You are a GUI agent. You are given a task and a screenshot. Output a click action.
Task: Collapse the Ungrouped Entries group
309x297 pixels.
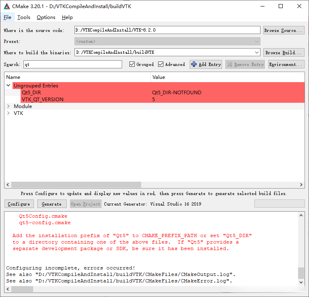[x=8, y=85]
